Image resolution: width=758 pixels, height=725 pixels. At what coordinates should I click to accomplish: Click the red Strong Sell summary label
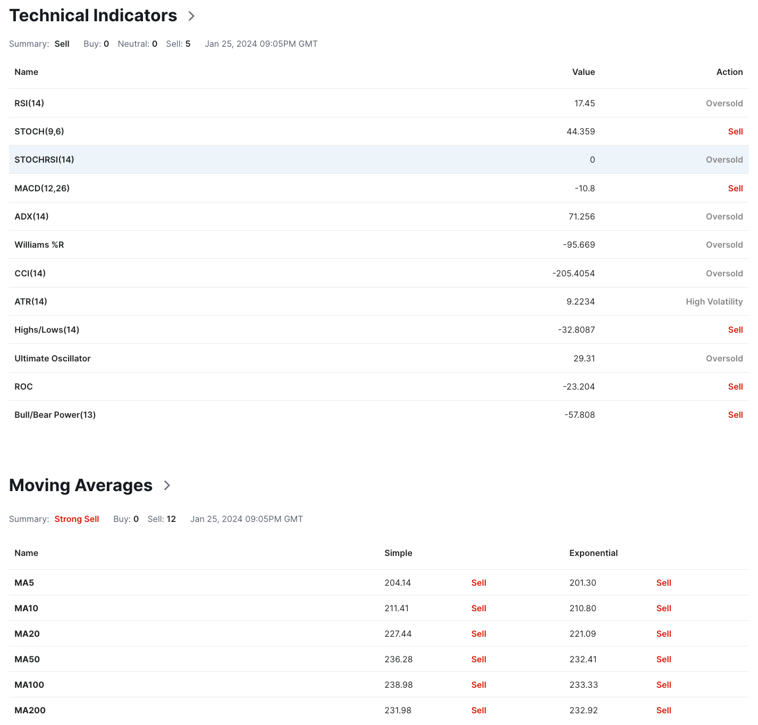coord(77,519)
